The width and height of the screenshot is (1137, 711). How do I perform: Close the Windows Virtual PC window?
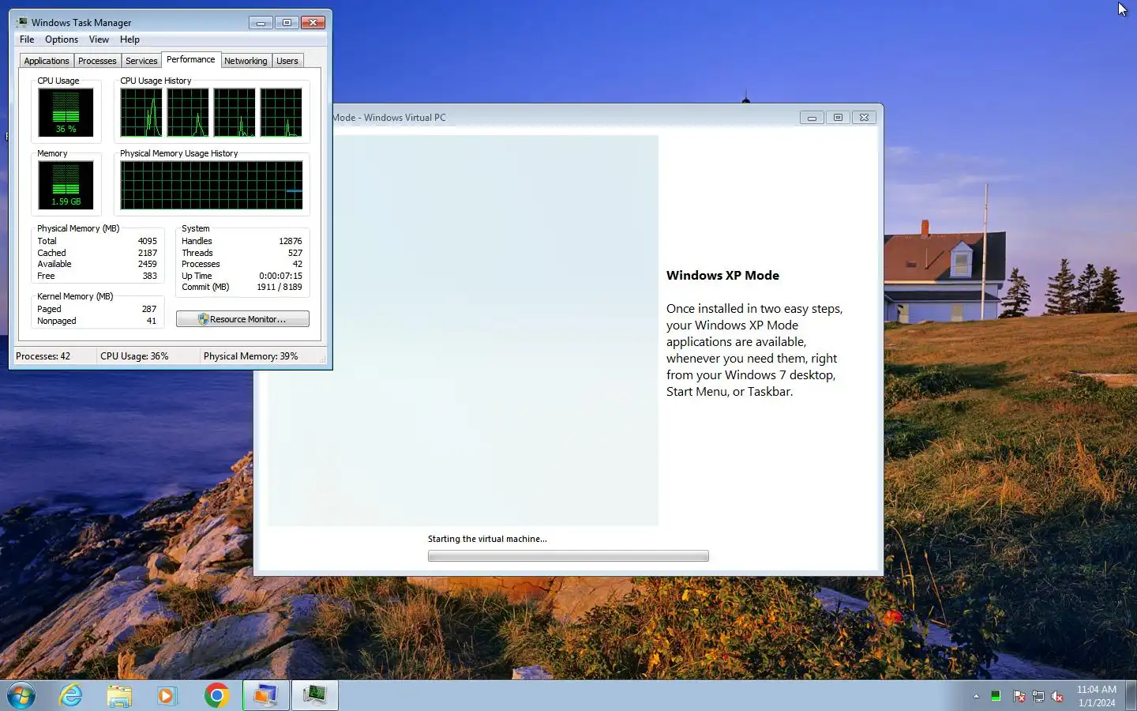click(x=864, y=118)
